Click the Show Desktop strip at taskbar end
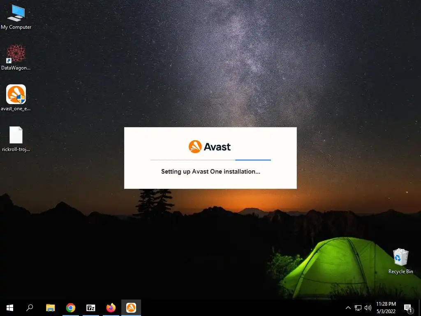Screen dimensions: 421x316 pos(420,308)
